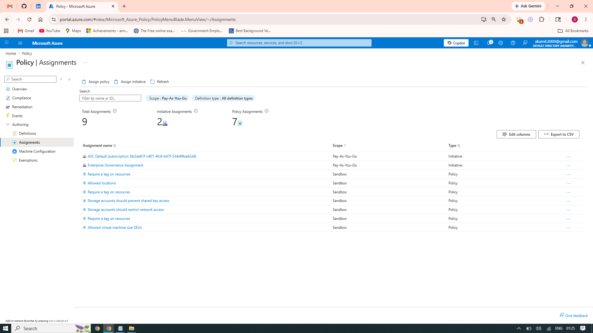Click the Copilot button
Viewport: 593px width, 333px height.
[x=456, y=43]
